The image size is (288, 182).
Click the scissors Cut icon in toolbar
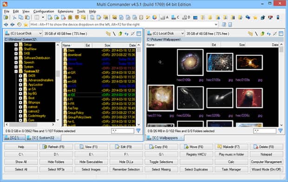[x=14, y=18]
